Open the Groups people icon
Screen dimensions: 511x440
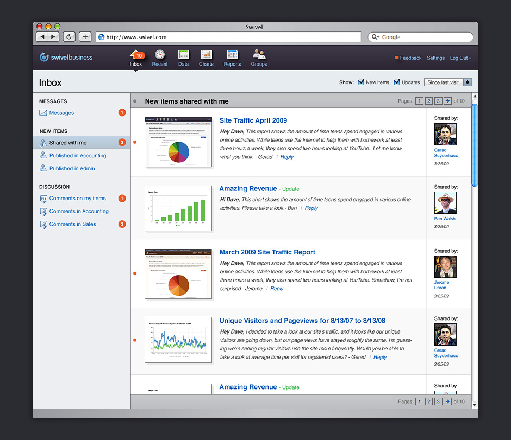(259, 55)
